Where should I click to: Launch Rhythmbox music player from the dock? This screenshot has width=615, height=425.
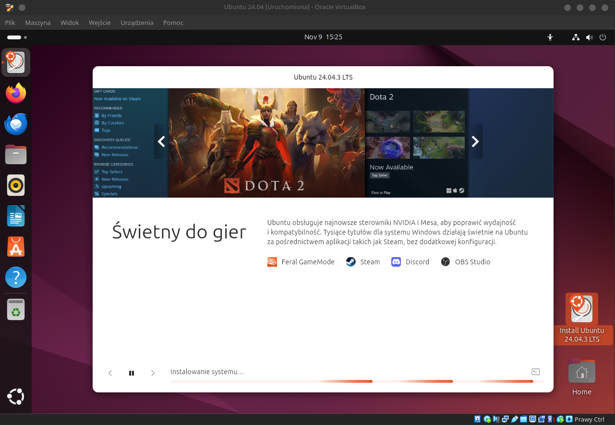click(16, 185)
